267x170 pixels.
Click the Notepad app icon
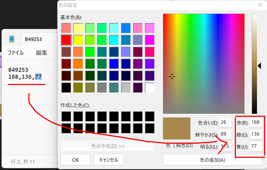coord(11,39)
